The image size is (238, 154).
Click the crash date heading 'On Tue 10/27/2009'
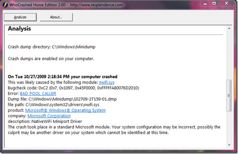[x=63, y=77]
